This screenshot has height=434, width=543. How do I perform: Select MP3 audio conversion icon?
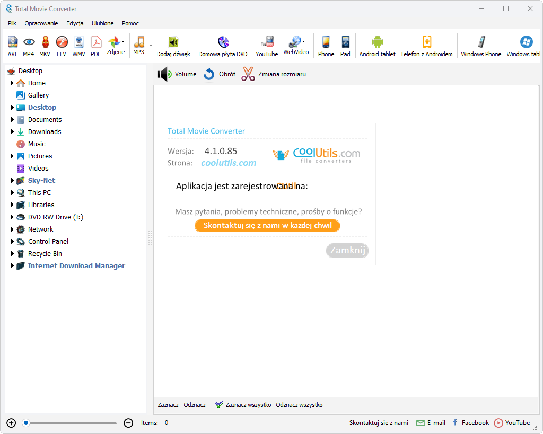(x=139, y=45)
